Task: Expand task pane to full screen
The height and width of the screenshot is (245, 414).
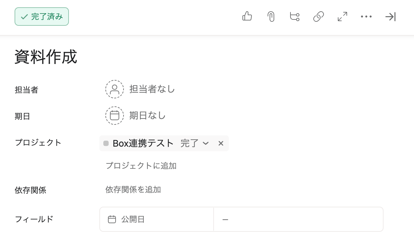Action: [342, 17]
